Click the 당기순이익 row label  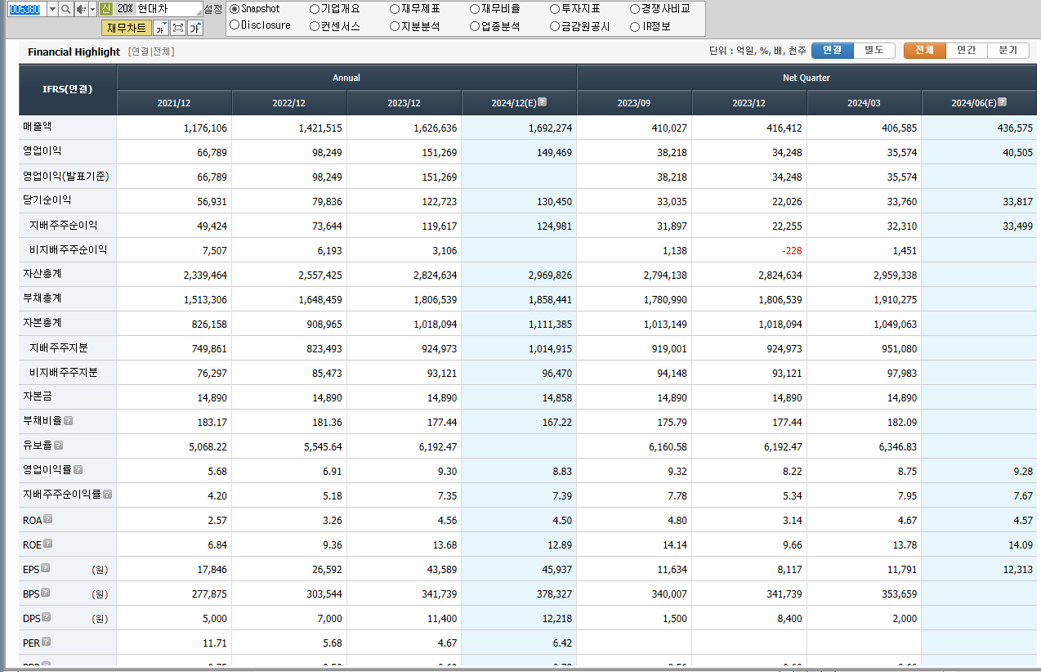point(47,200)
